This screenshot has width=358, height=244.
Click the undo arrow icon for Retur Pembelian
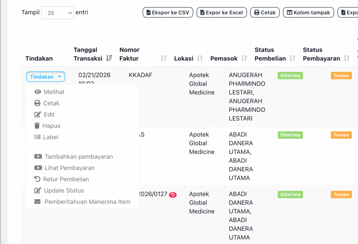37,179
